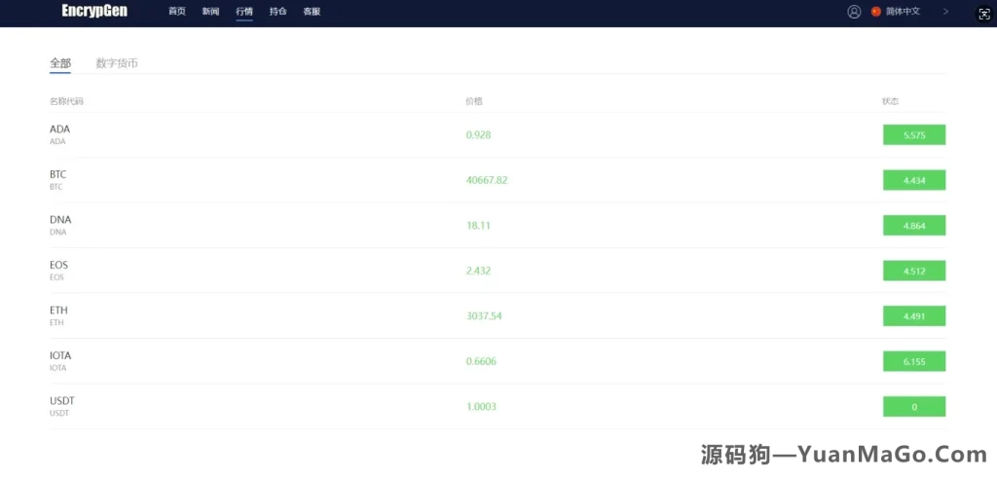Expand the chevron next to language
Screen dimensions: 997x479
[946, 12]
